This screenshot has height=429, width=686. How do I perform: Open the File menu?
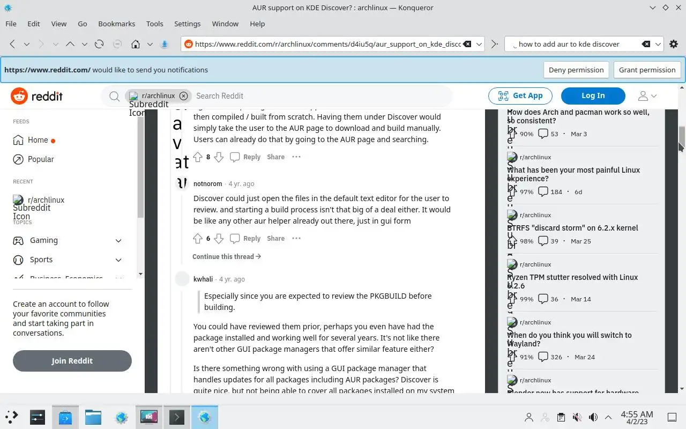pyautogui.click(x=11, y=24)
